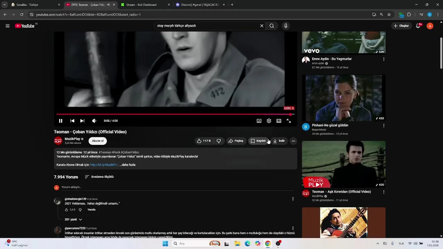Image resolution: width=443 pixels, height=249 pixels.
Task: Reply to shadowcgla139 via Yanıtla
Action: 91,210
